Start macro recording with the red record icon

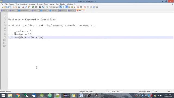point(85,7)
